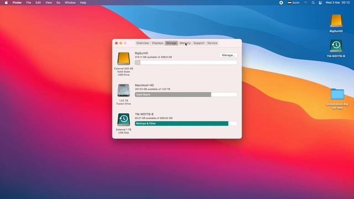Click the BigSurHD yellow drive icon in Storage window
This screenshot has width=354, height=199.
click(123, 59)
